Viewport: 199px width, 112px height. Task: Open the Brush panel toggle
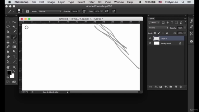point(27,11)
